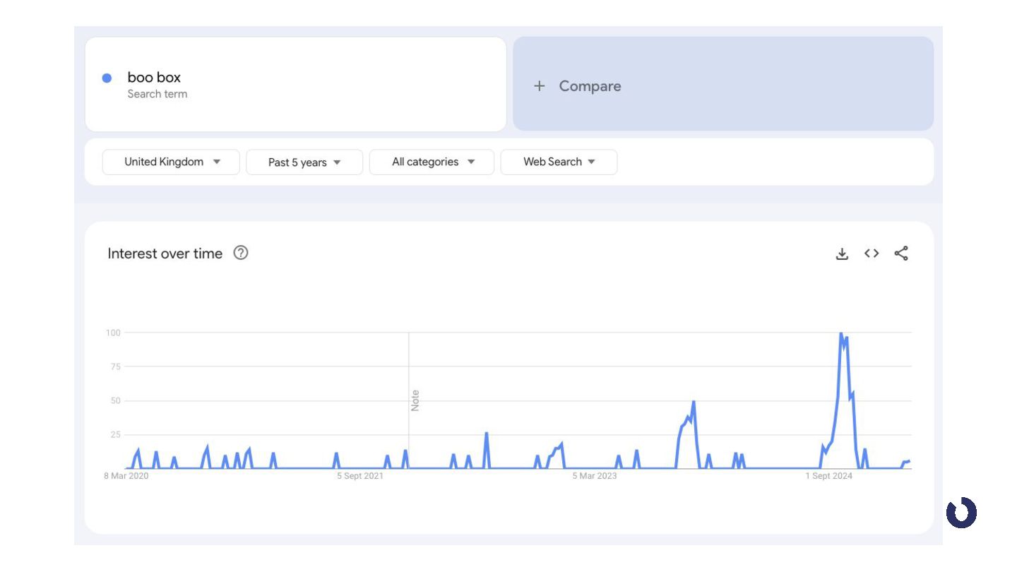Click the Interest over time heading
Viewport: 1017px width, 572px height.
pos(165,254)
